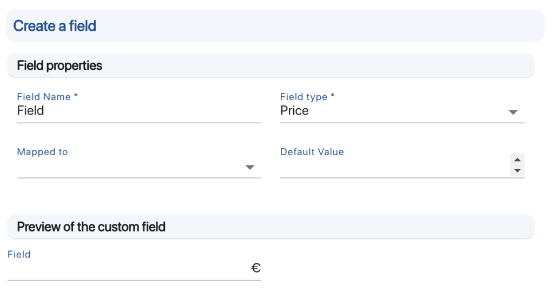Select the 'Price' value in Field type
Screen dimensions: 554x298
[x=294, y=111]
